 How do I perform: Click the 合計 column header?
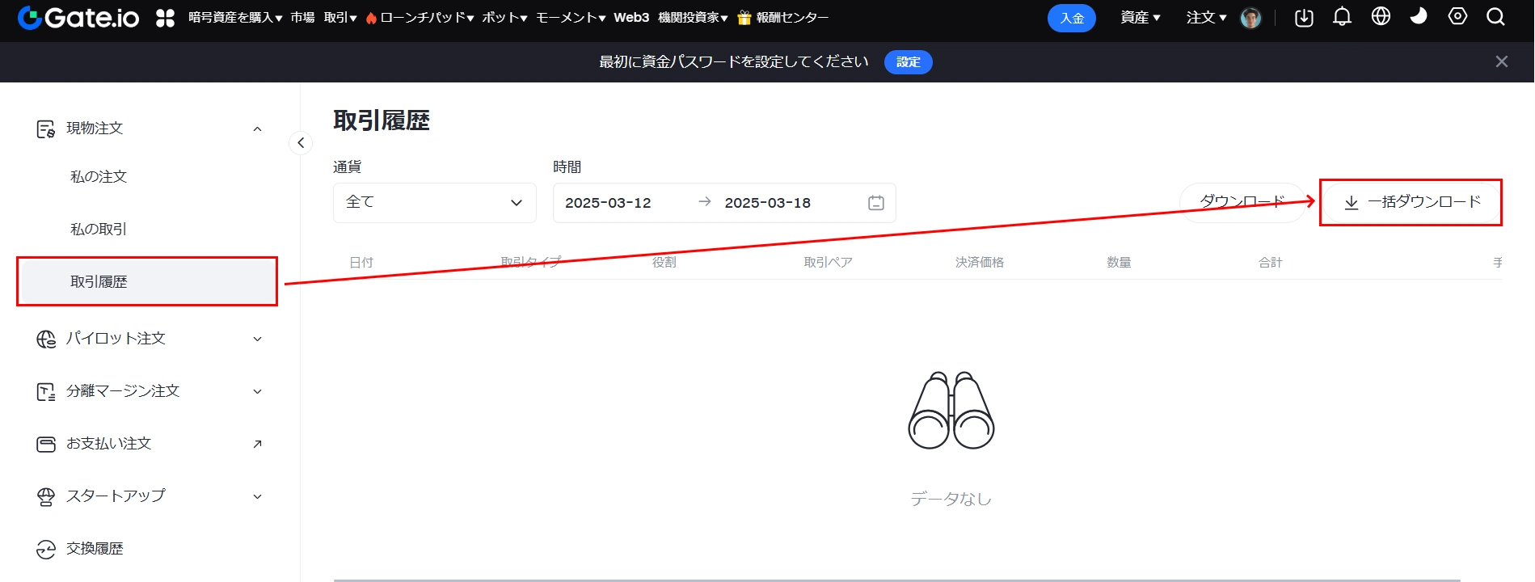(1271, 263)
